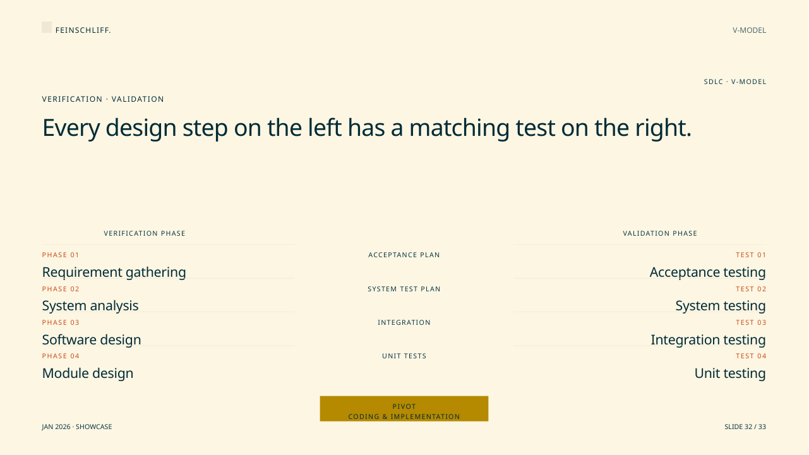Image resolution: width=809 pixels, height=455 pixels.
Task: Select the System testing item
Action: click(721, 306)
